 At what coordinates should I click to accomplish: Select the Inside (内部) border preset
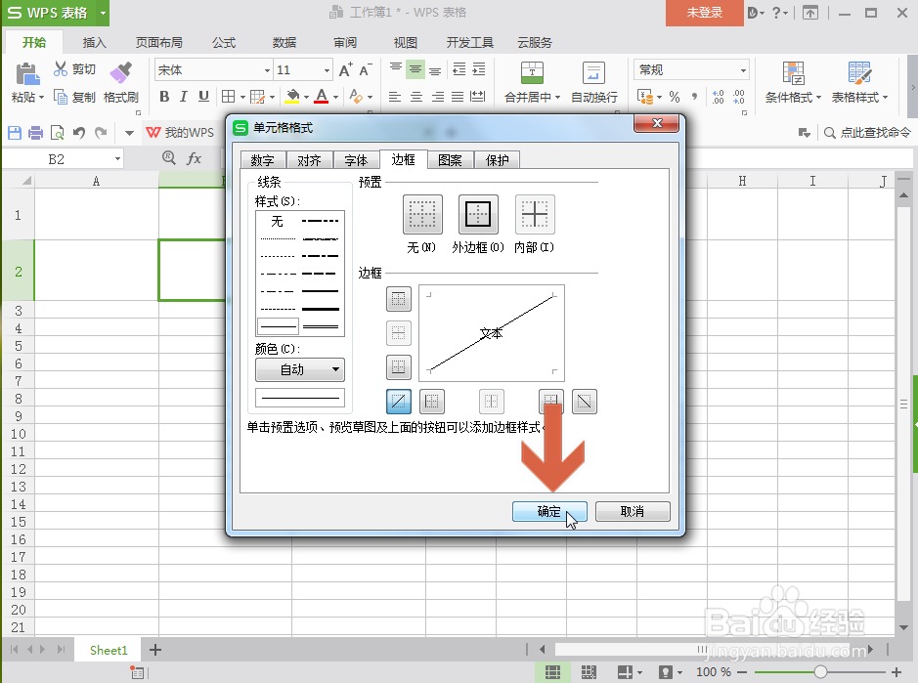coord(535,214)
